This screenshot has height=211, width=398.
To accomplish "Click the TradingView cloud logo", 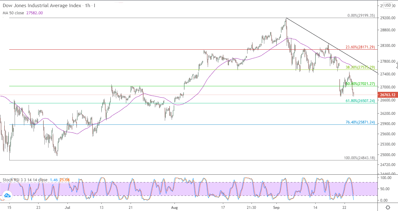I will [7, 195].
